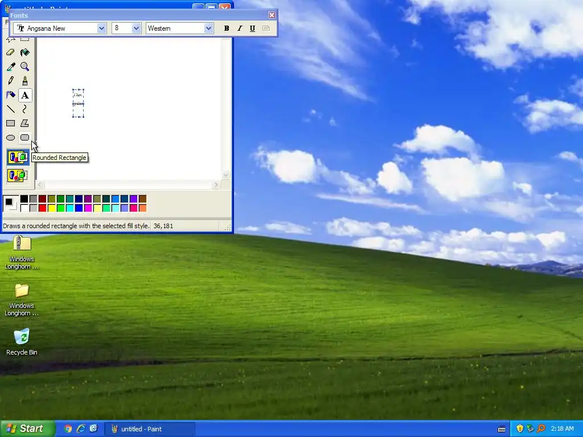Pick the black palette swatch

click(x=24, y=199)
